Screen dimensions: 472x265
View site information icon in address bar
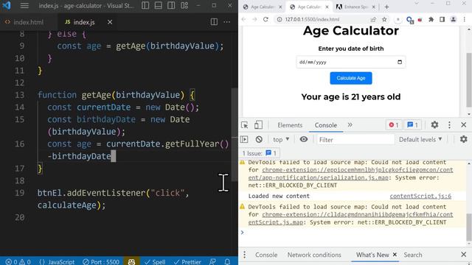point(280,19)
